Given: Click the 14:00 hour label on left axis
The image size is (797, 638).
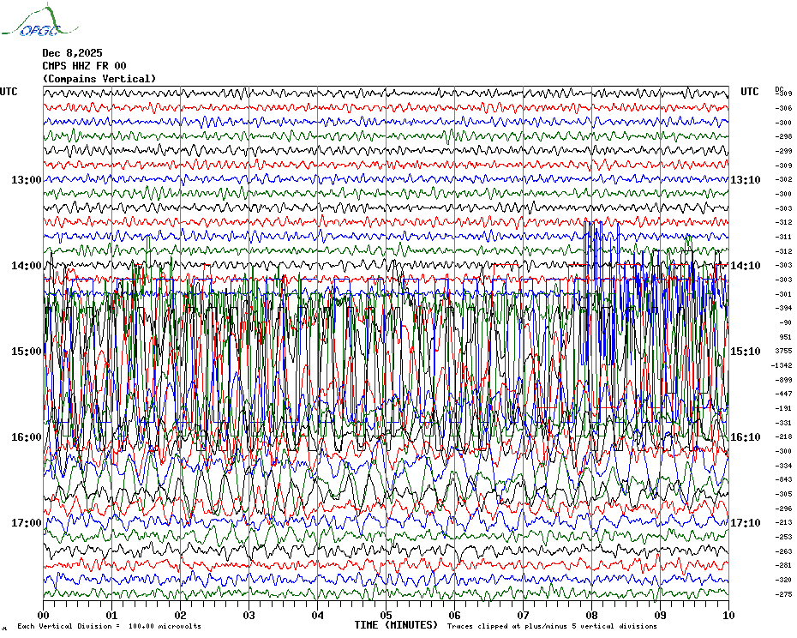Looking at the screenshot, I should 26,266.
